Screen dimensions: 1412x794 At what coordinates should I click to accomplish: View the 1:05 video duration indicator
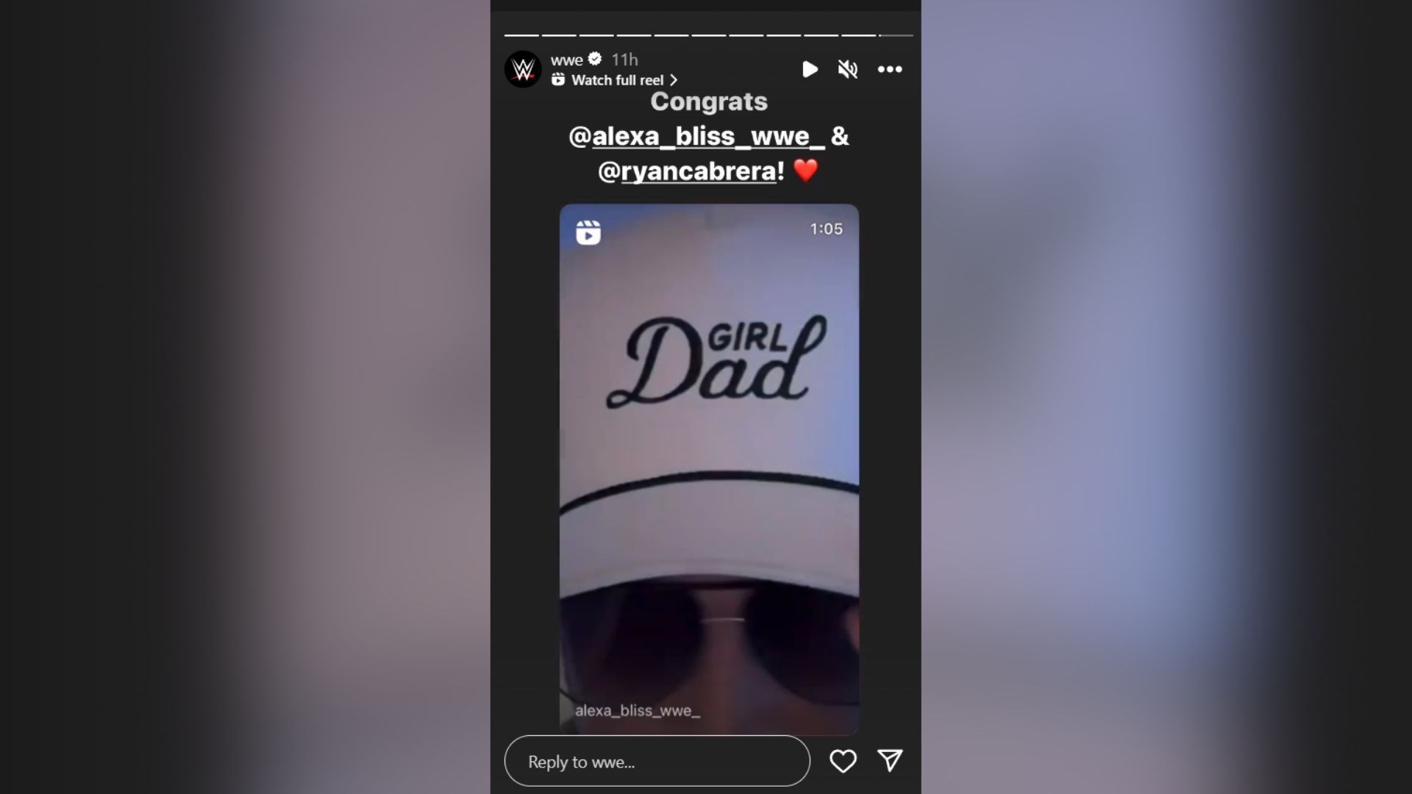point(827,229)
